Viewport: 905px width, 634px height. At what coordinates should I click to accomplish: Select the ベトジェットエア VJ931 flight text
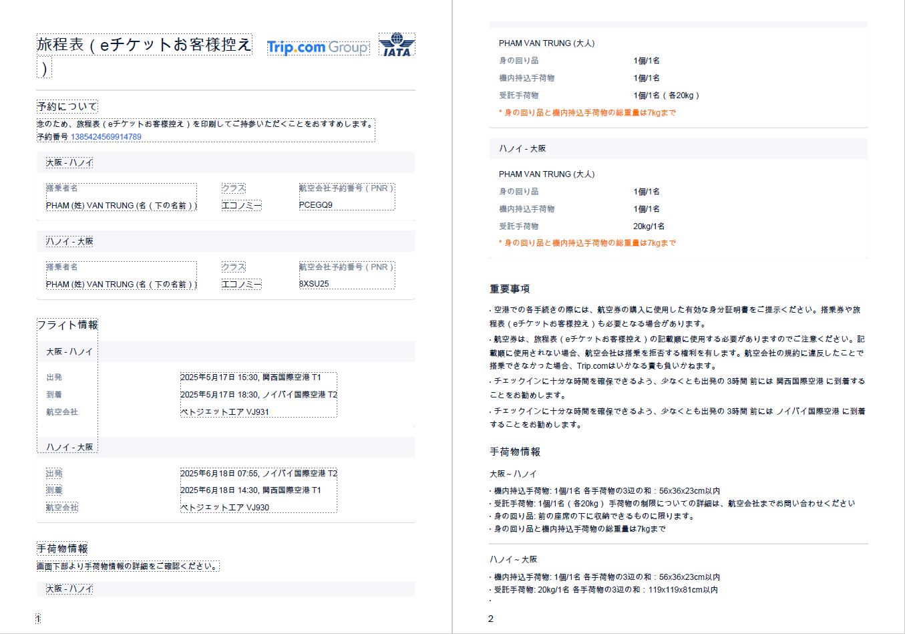point(225,412)
